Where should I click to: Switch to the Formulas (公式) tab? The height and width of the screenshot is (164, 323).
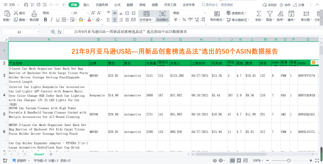(118, 5)
